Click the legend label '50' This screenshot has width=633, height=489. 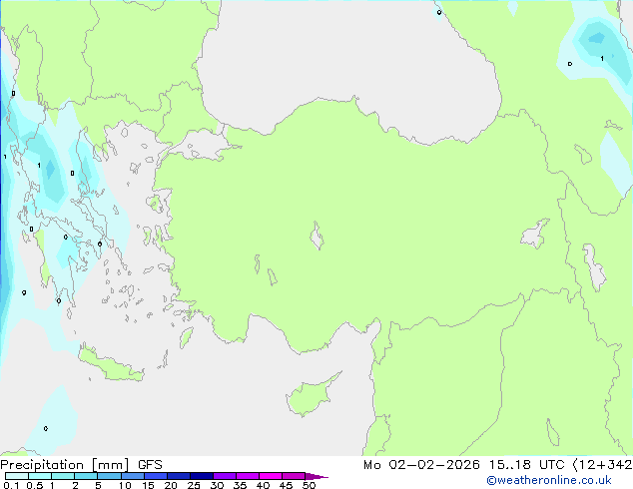point(309,485)
